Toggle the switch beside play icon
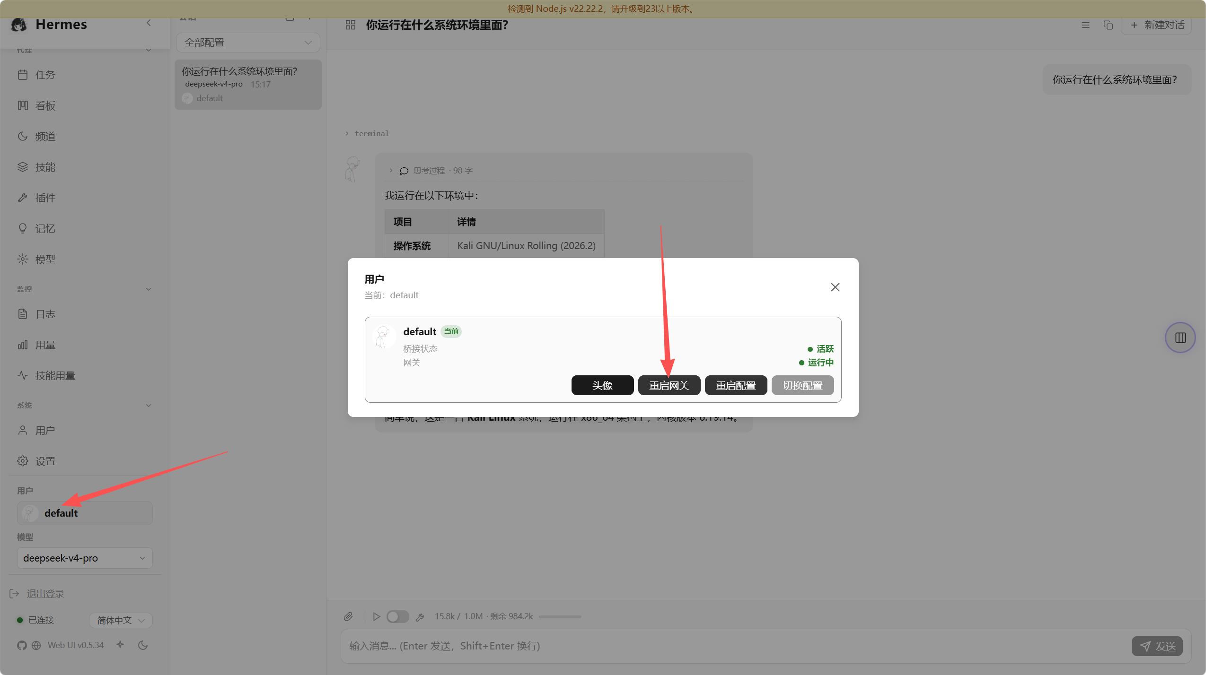Viewport: 1206px width, 675px height. point(397,616)
